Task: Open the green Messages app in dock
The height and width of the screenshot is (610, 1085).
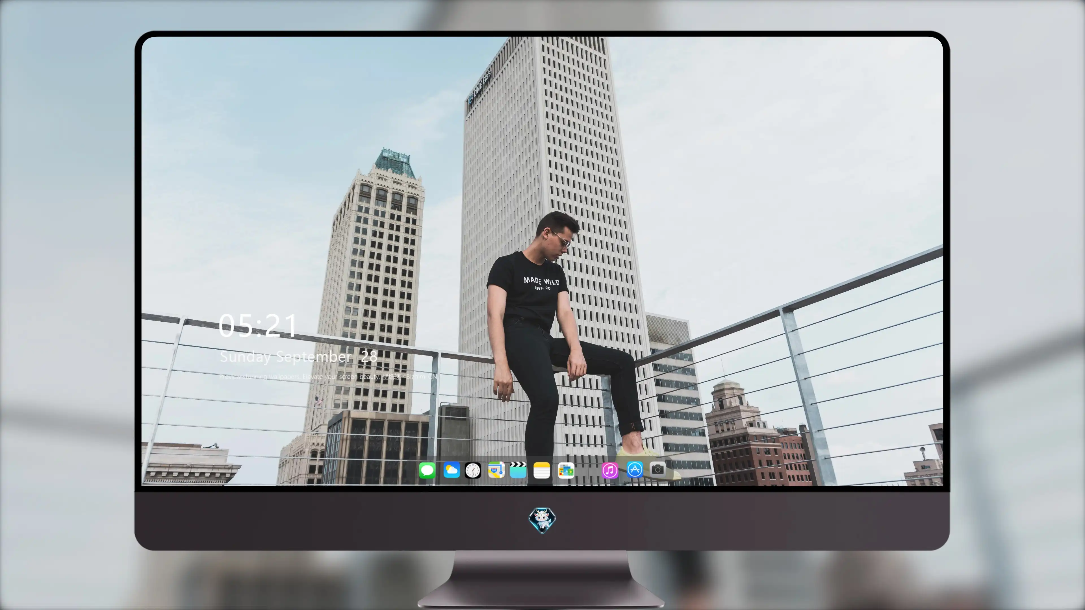Action: click(427, 470)
